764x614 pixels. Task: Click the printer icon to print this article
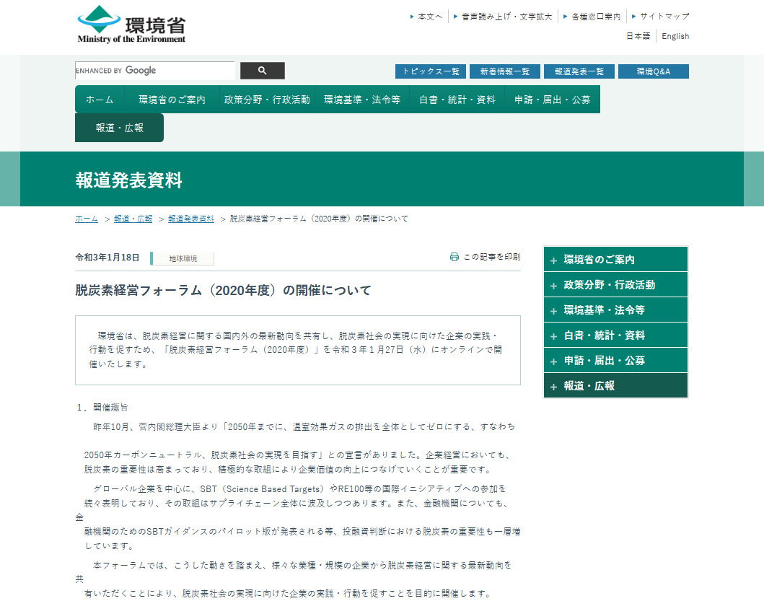click(455, 256)
